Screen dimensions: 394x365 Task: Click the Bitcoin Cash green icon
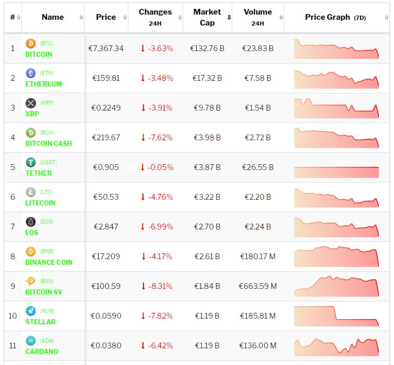31,132
